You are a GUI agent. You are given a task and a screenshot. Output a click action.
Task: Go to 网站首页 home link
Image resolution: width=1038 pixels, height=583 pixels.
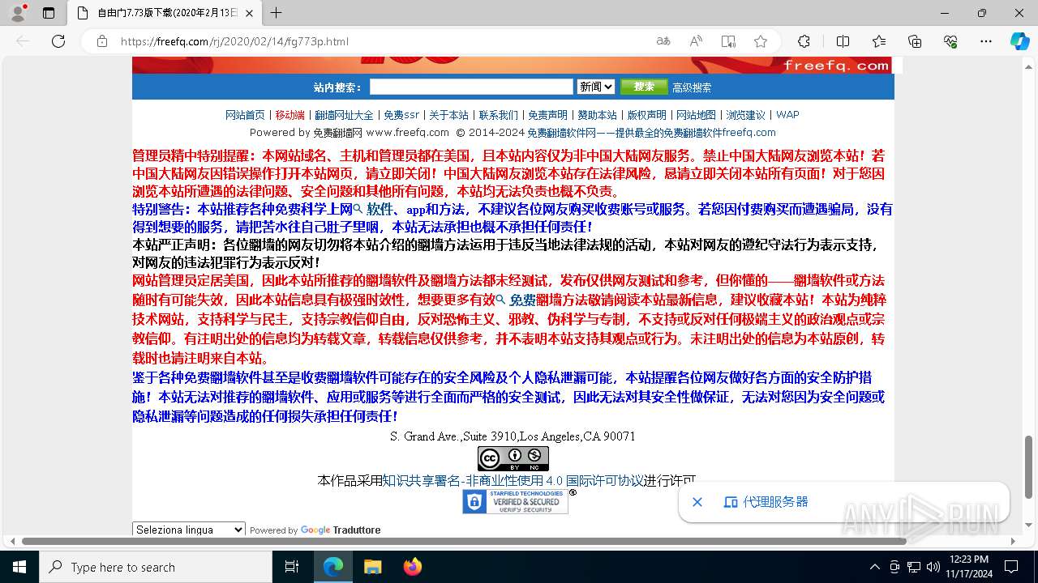tap(245, 115)
